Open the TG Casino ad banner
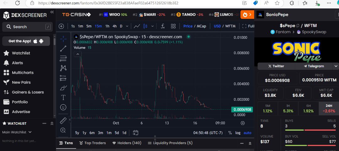Viewport: 339px width, 151px height. pyautogui.click(x=76, y=15)
